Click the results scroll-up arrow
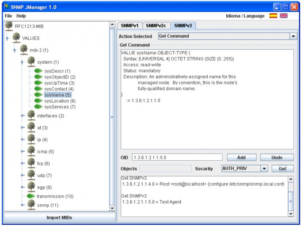302x227 pixels. coord(291,179)
